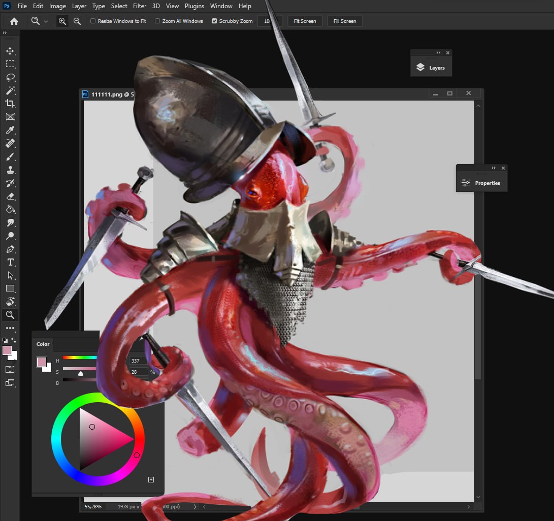Select the Clone Stamp tool
Viewport: 554px width, 521px height.
point(10,170)
